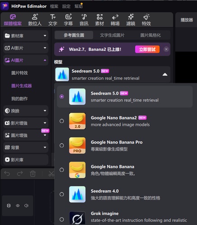Click the track film-strip icon
Image resolution: width=197 pixels, height=225 pixels.
[x=9, y=206]
